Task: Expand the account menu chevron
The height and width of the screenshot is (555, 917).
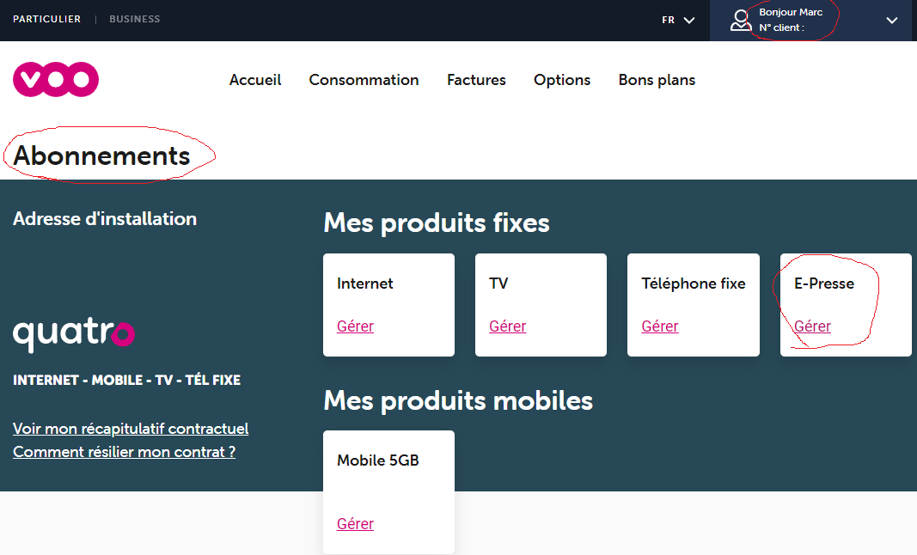Action: click(x=892, y=20)
